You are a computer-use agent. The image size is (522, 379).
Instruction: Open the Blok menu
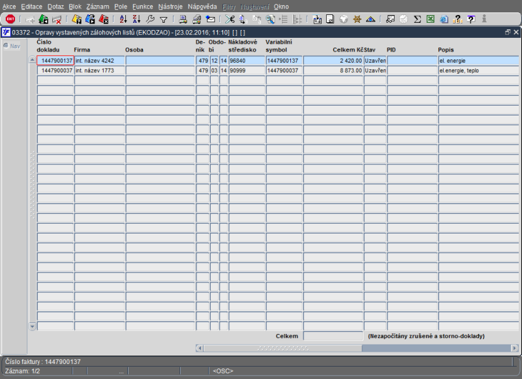(75, 7)
